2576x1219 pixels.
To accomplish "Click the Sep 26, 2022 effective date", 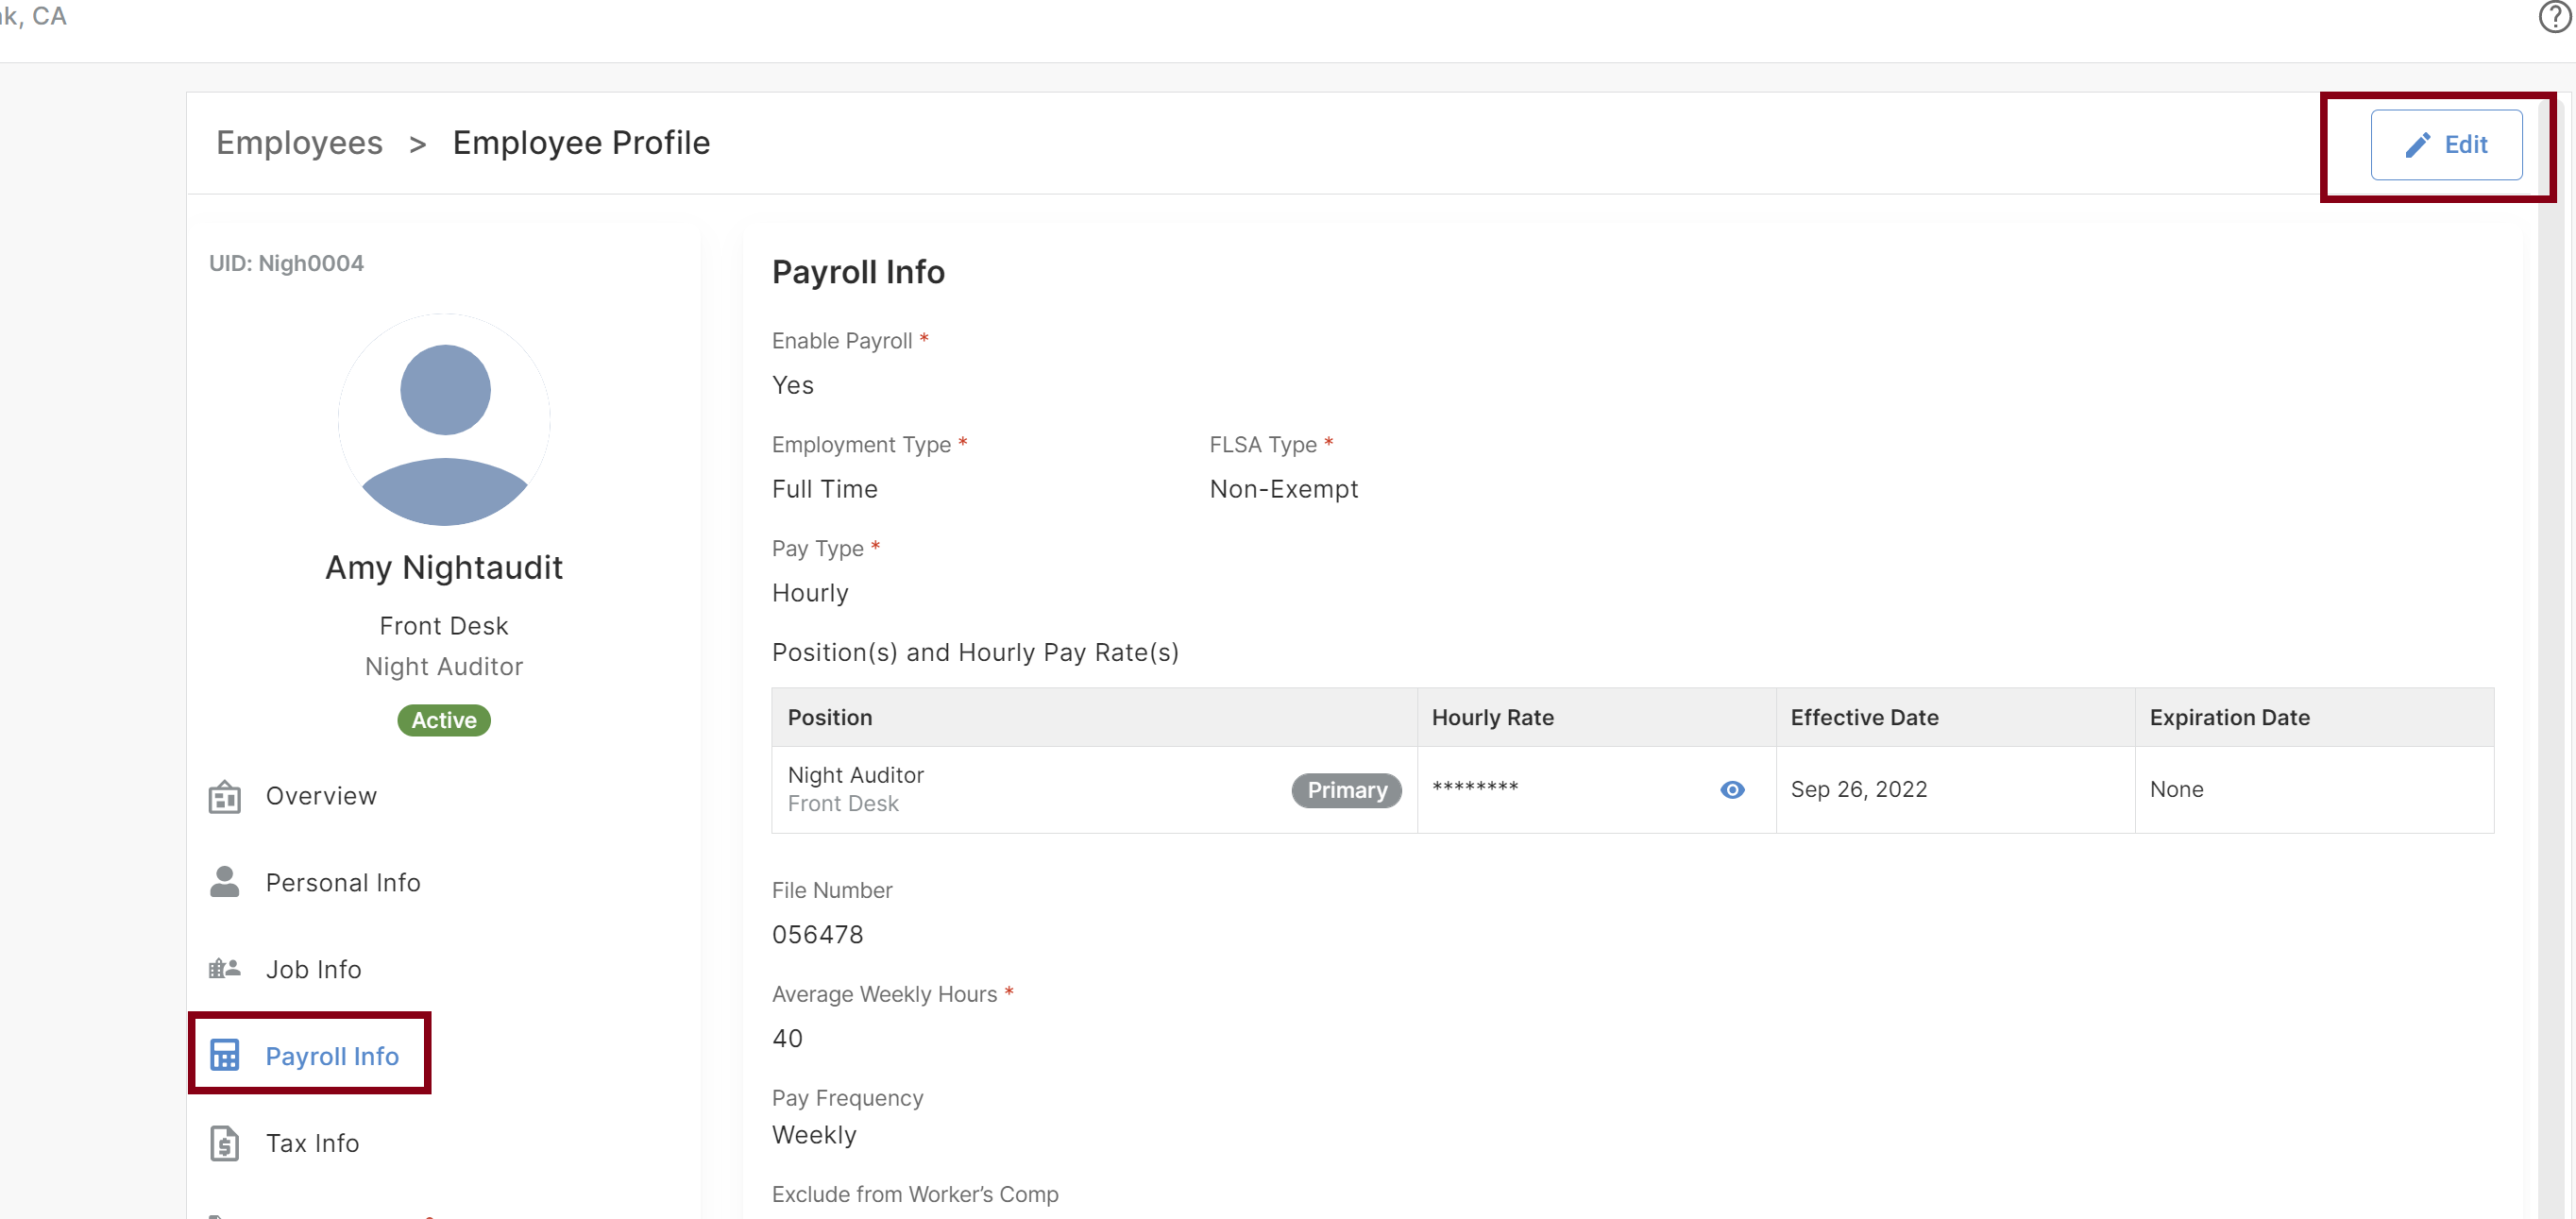I will (1858, 790).
